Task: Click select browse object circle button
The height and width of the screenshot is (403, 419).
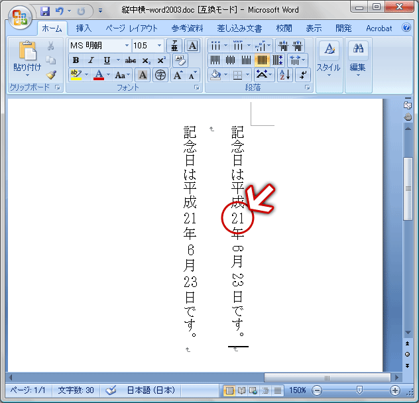Action: point(408,355)
